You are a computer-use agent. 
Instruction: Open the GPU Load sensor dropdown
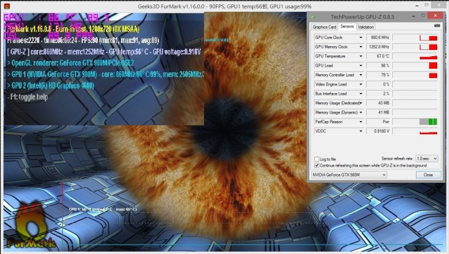coord(361,66)
